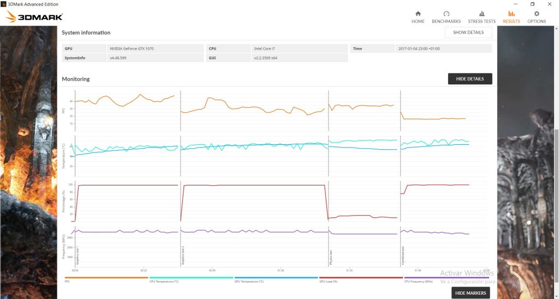Viewport: 559px width, 299px height.
Task: Click the 3DMark app icon in title bar
Action: click(4, 4)
